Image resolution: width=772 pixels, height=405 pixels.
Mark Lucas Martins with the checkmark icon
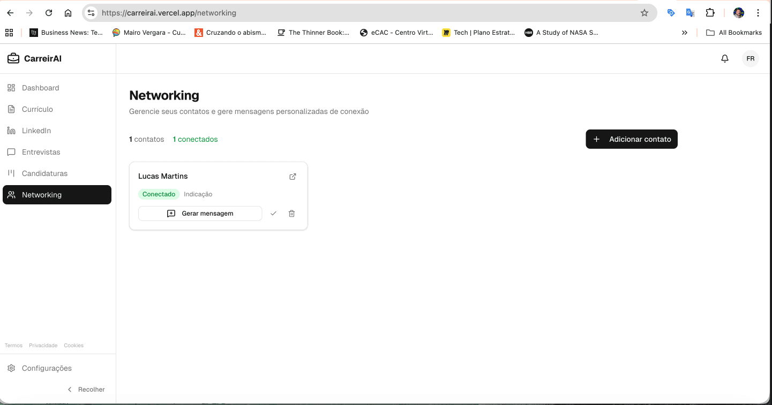point(274,213)
